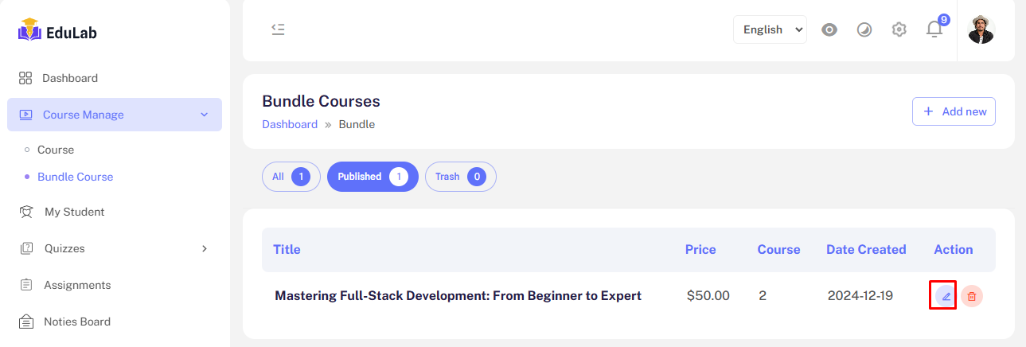Collapse the sidebar with the menu icon
This screenshot has width=1026, height=347.
(278, 29)
